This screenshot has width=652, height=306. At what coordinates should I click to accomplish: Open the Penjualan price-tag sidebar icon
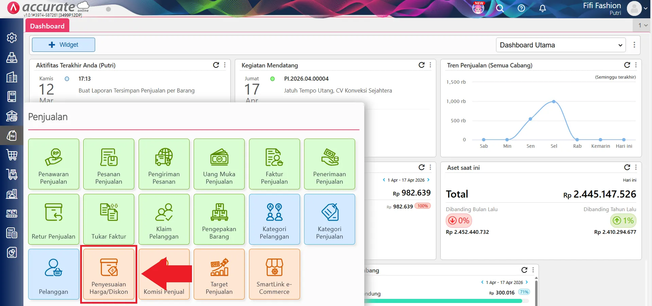coord(12,136)
